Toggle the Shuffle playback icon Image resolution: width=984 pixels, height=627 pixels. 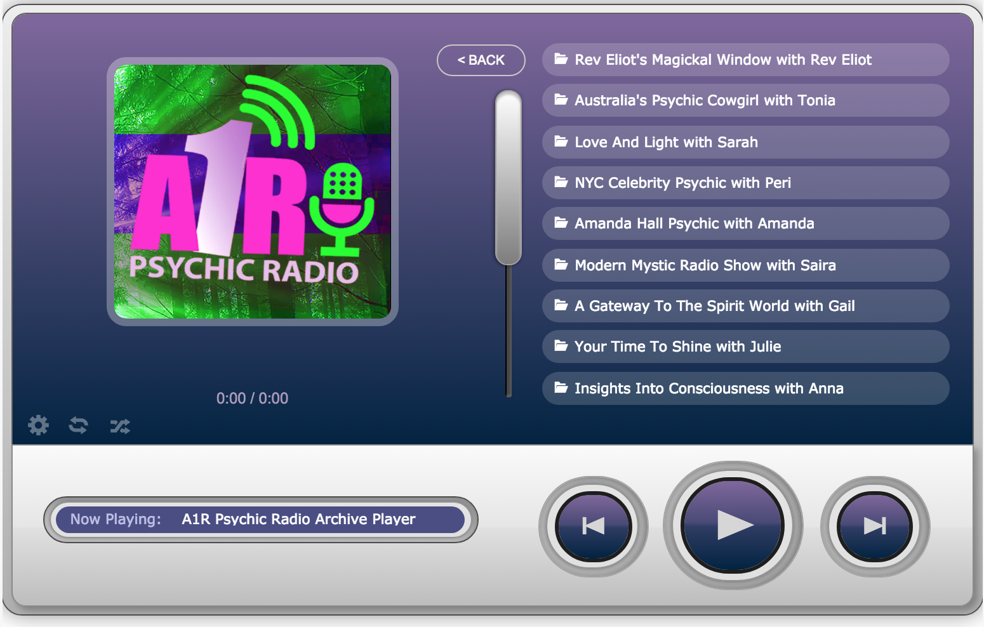pyautogui.click(x=119, y=425)
